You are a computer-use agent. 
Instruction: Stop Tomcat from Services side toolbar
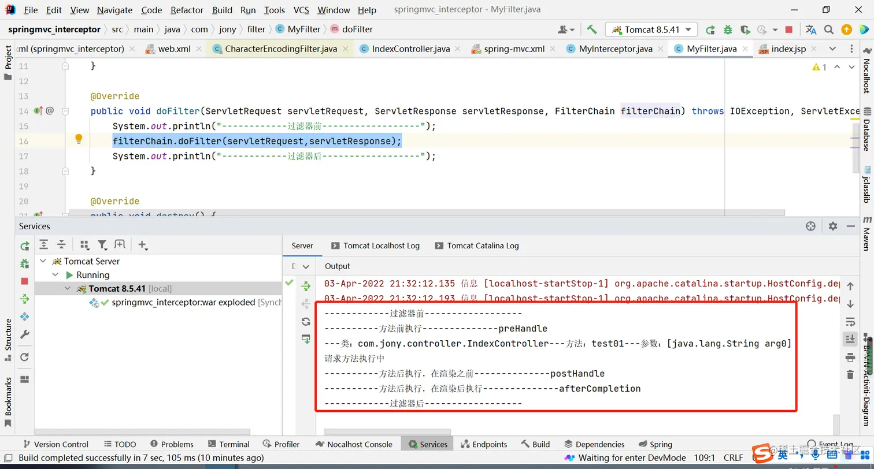point(24,281)
